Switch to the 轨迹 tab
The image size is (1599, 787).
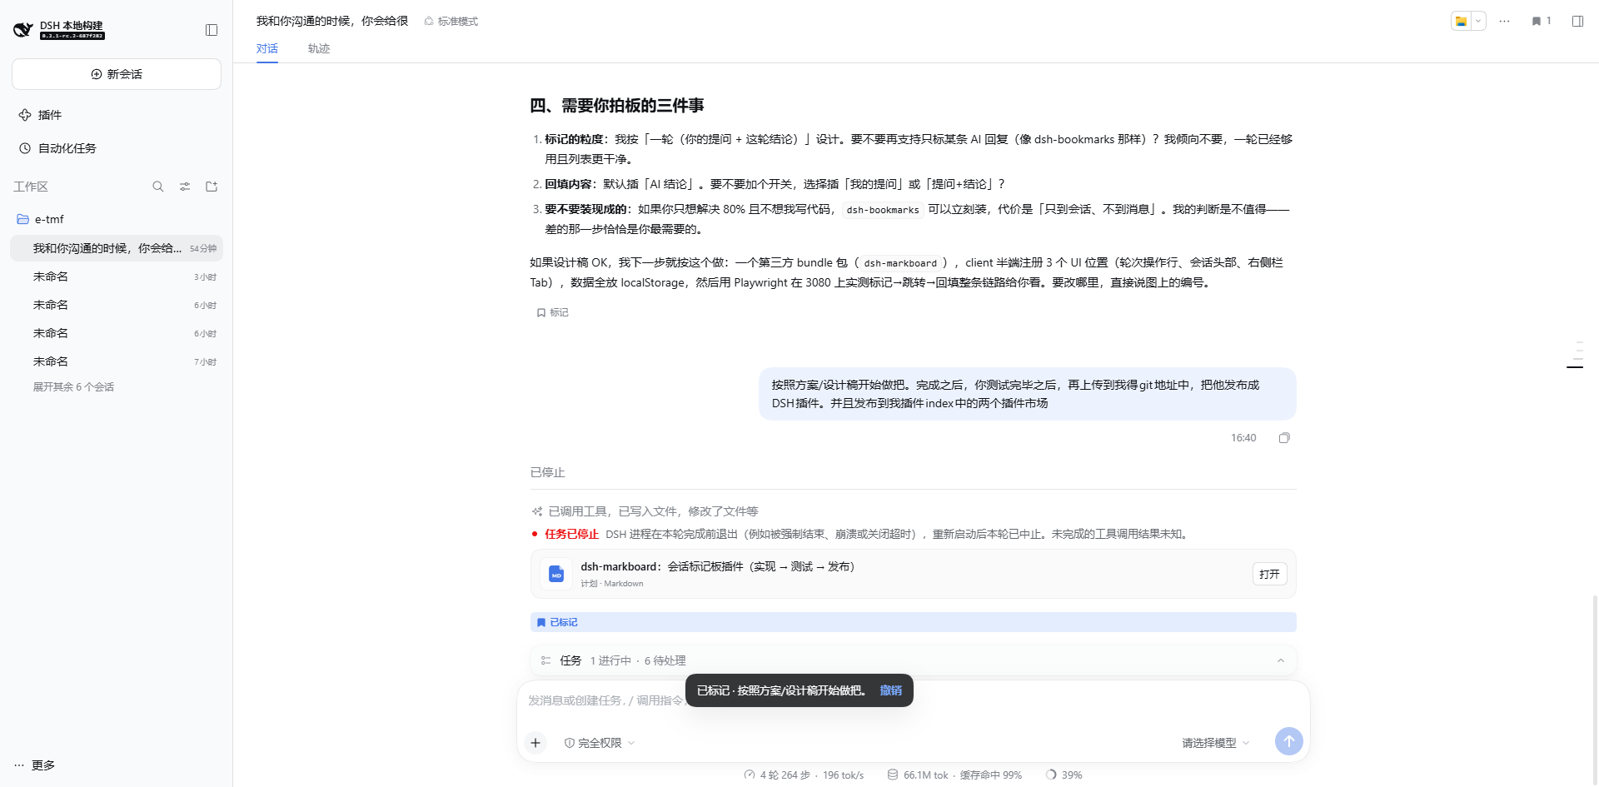click(x=319, y=48)
